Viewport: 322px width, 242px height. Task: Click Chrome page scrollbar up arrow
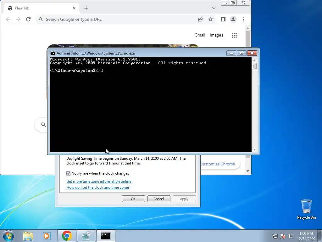tap(248, 28)
